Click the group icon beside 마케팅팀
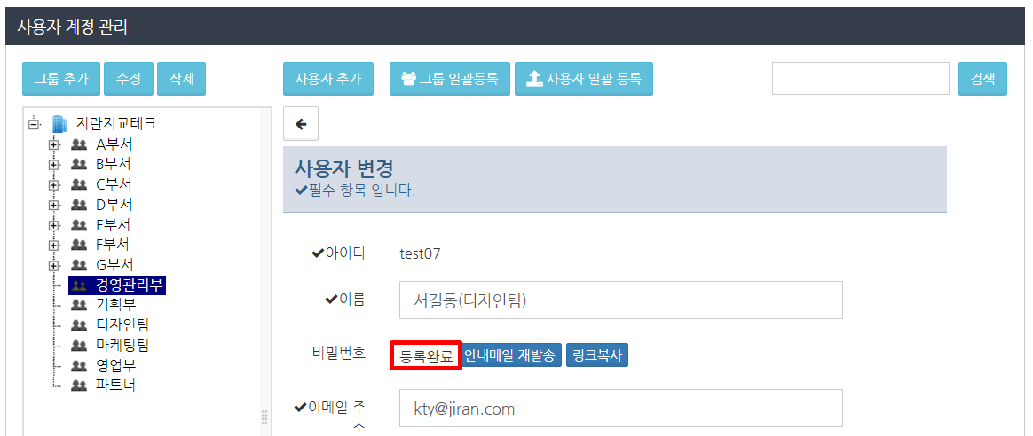This screenshot has height=436, width=1033. [x=78, y=345]
